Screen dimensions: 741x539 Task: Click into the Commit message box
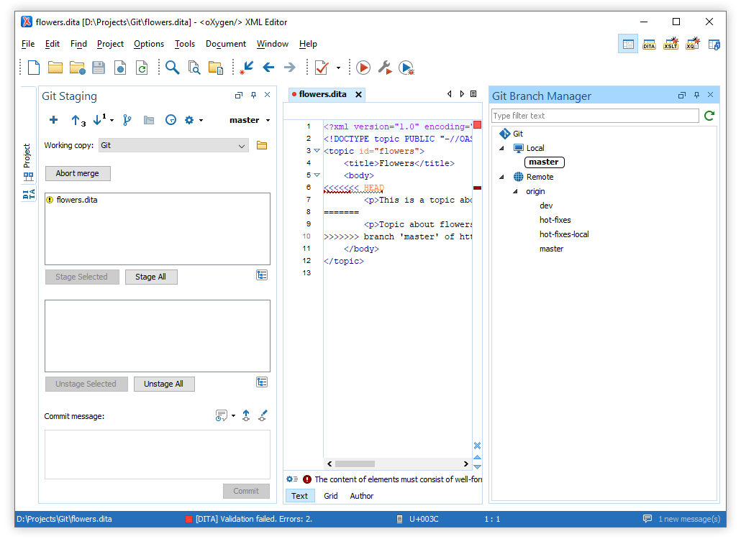[x=158, y=454]
